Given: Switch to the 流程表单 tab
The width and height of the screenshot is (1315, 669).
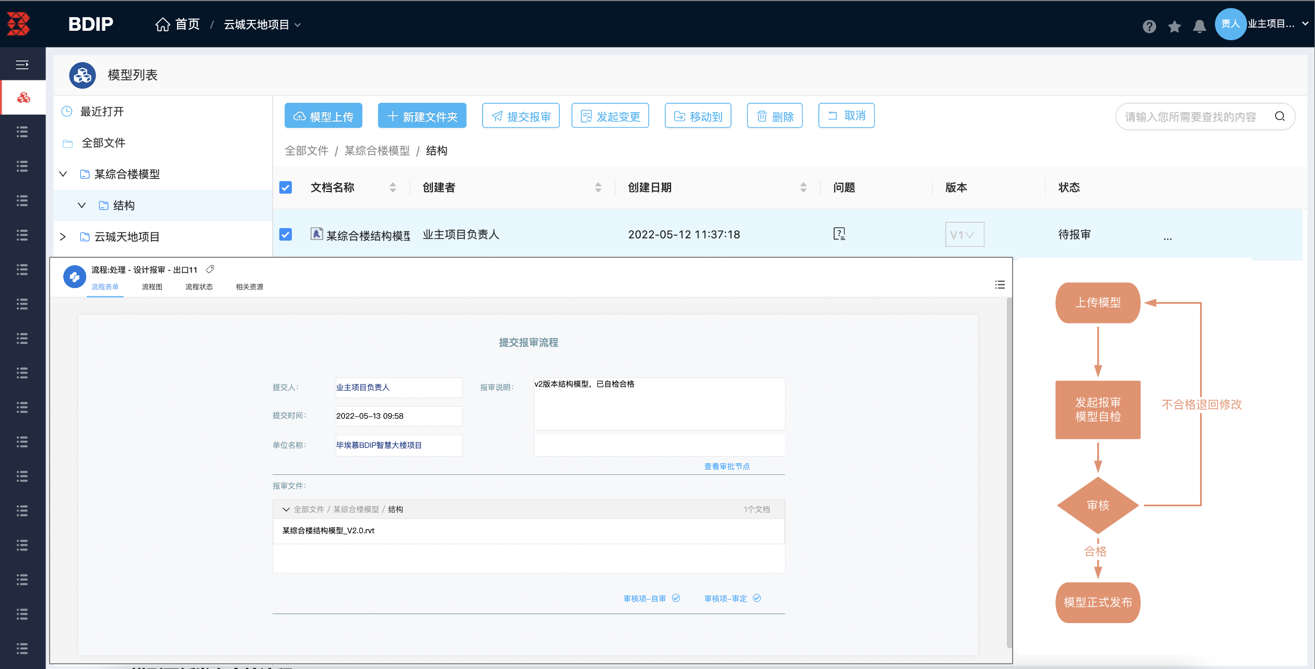Looking at the screenshot, I should click(105, 287).
